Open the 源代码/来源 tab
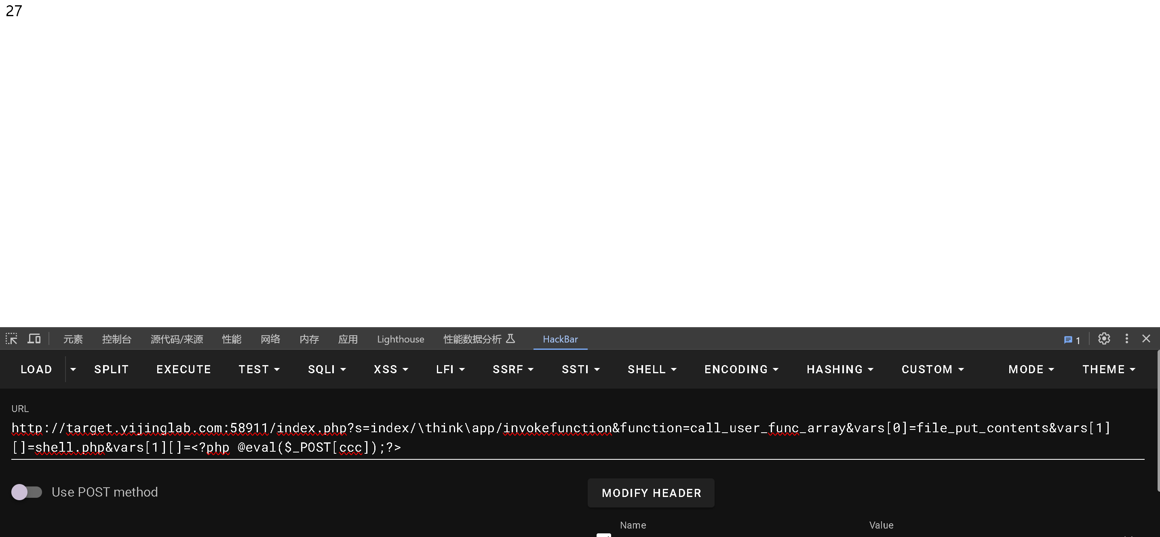Viewport: 1160px width, 537px height. (x=177, y=339)
